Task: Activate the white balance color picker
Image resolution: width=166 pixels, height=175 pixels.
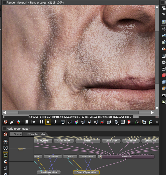Action: point(76,122)
